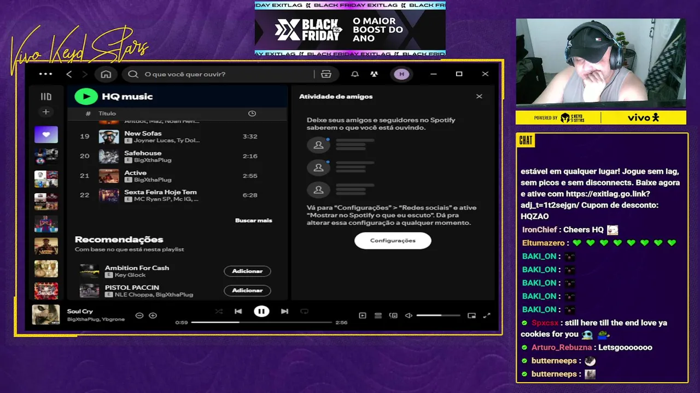This screenshot has width=700, height=393.
Task: Open the profile avatar 'H' menu
Action: 401,74
